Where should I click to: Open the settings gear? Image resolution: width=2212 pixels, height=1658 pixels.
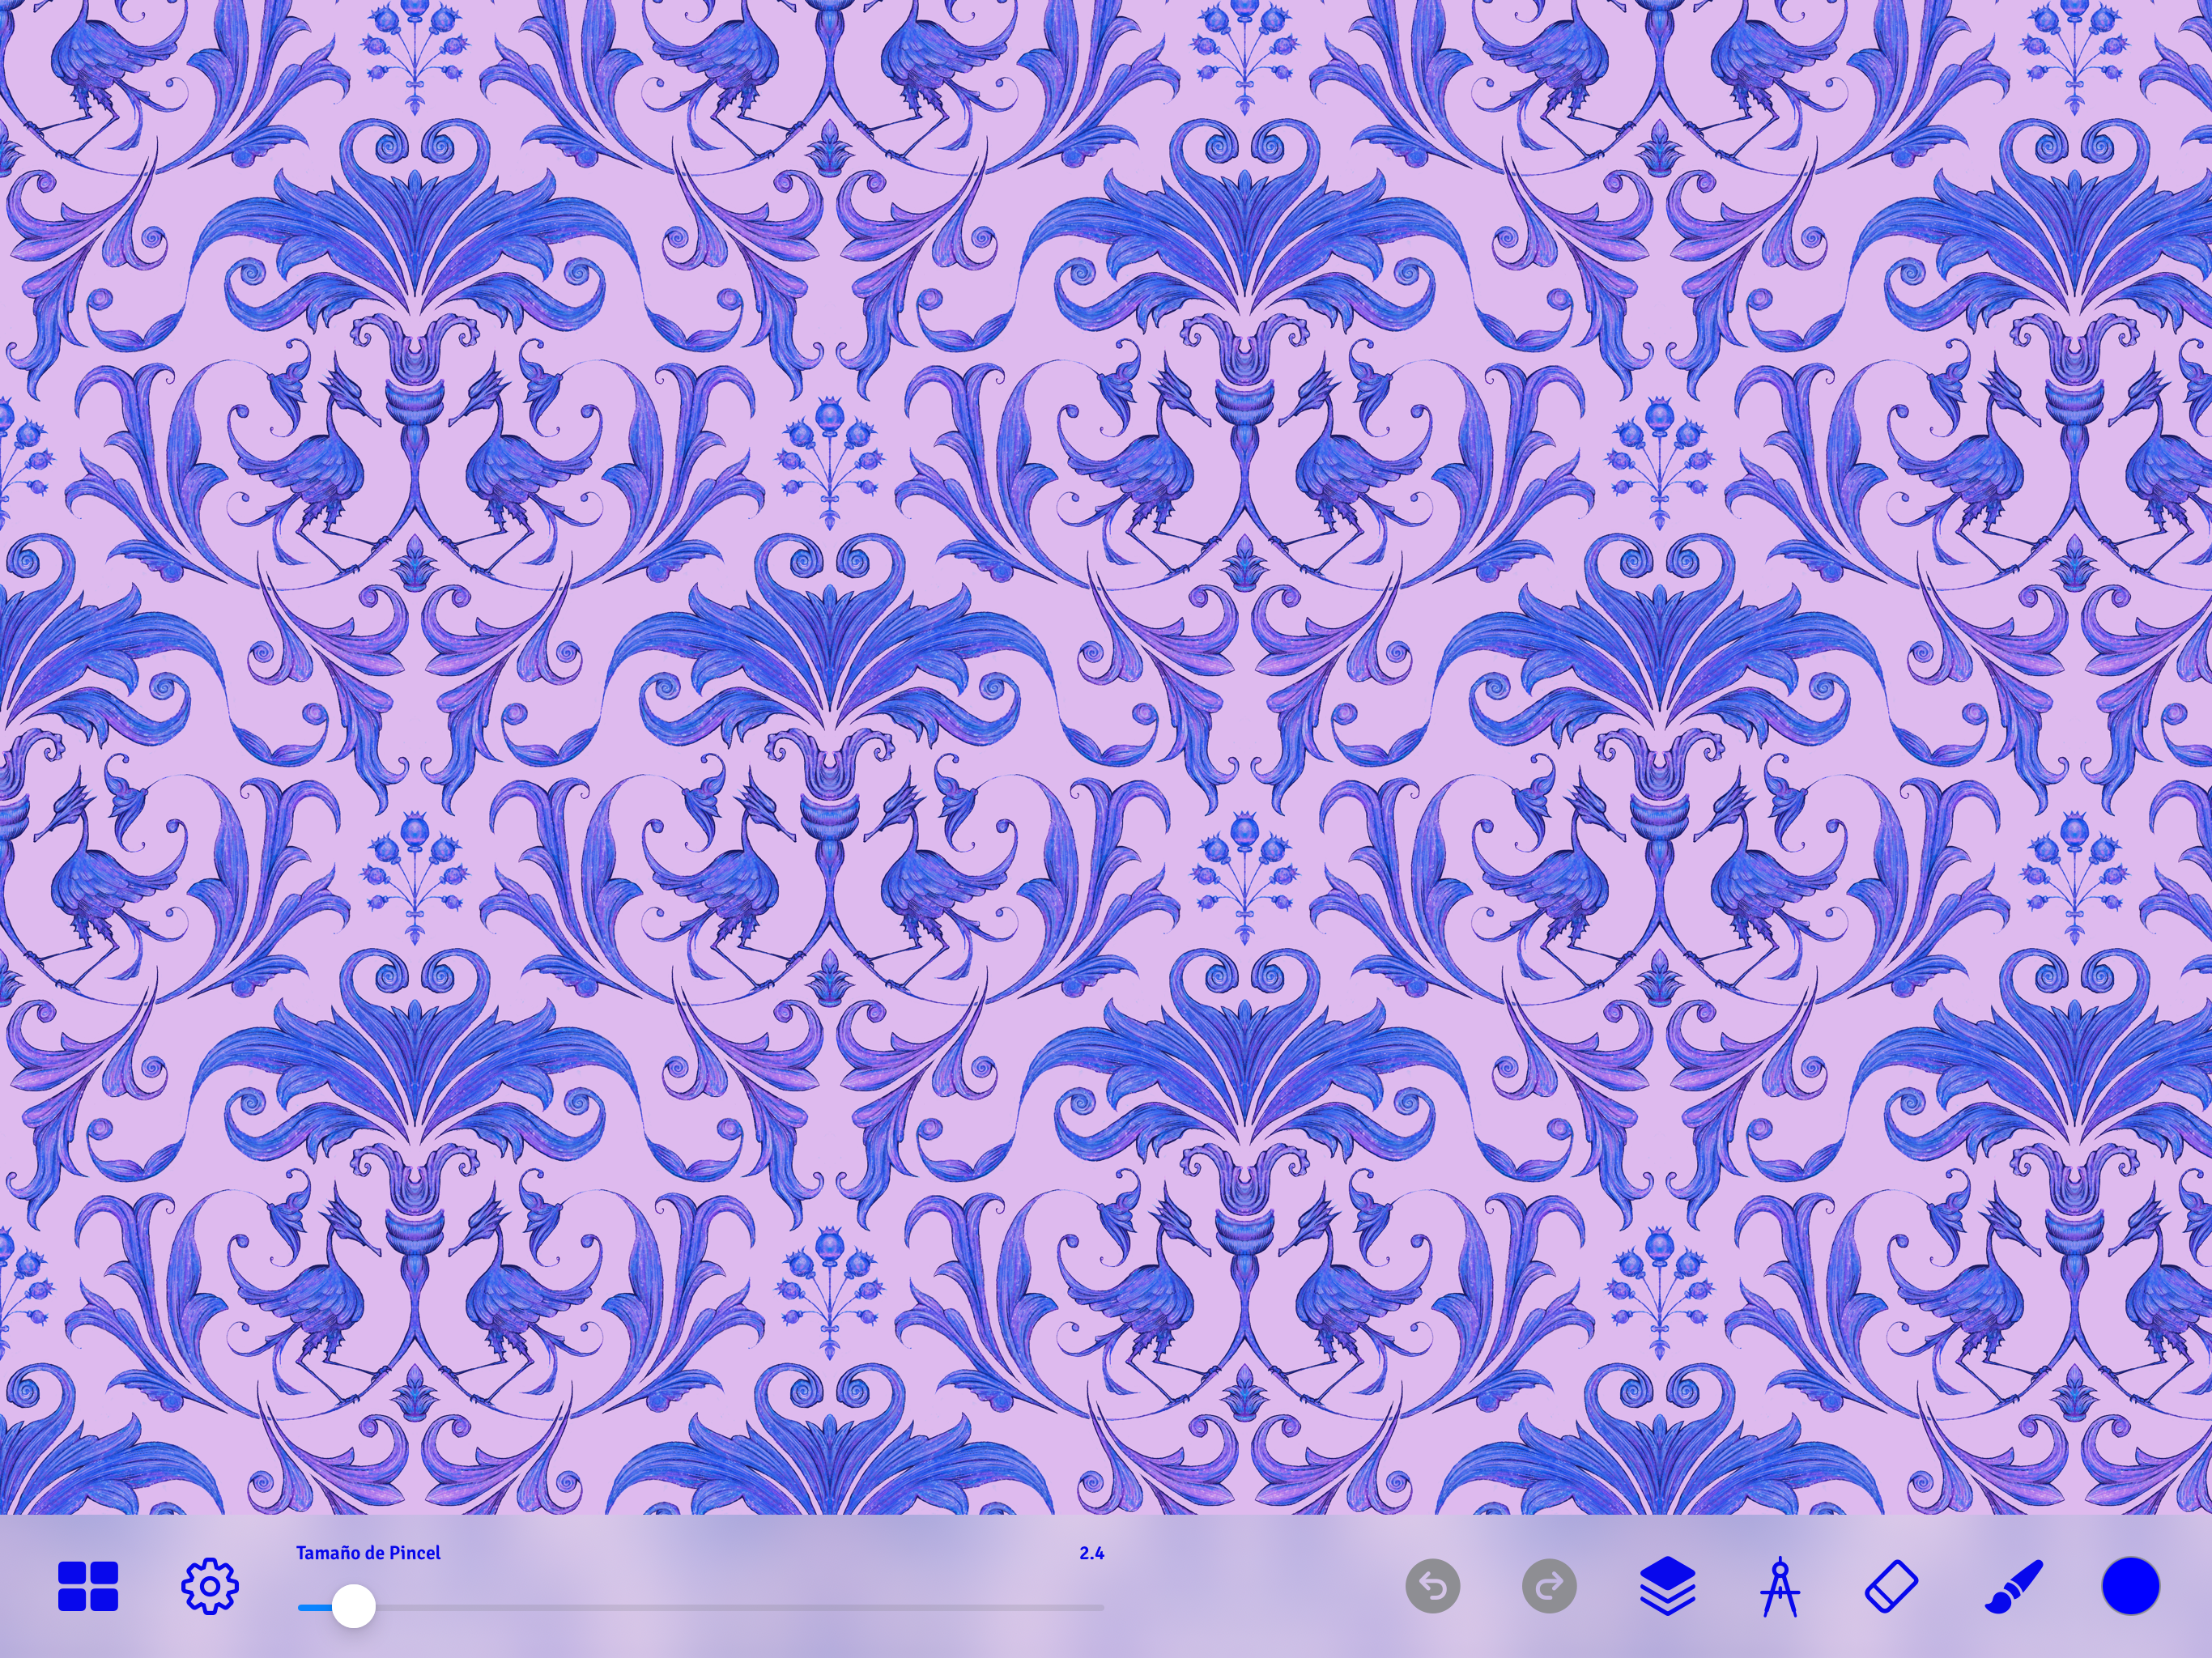[210, 1586]
